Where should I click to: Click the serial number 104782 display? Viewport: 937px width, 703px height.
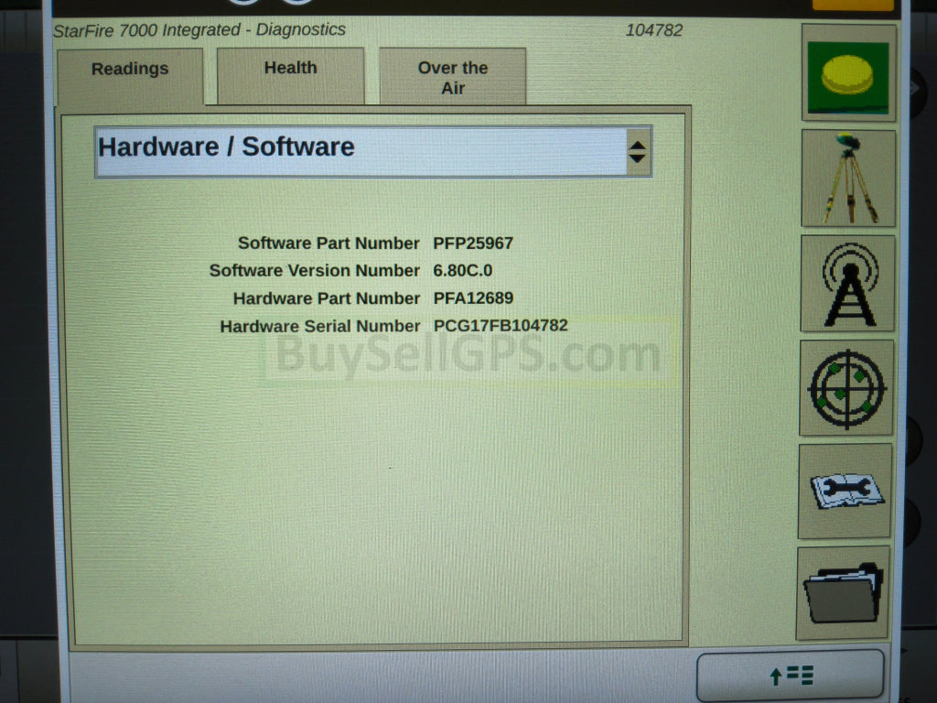point(654,30)
